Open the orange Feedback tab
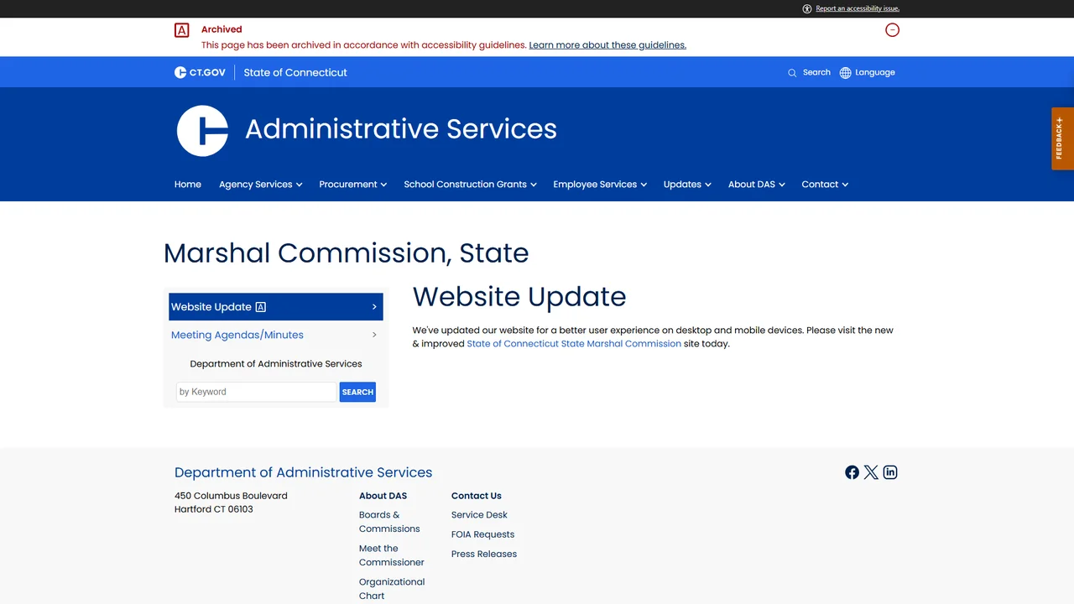 pos(1062,138)
